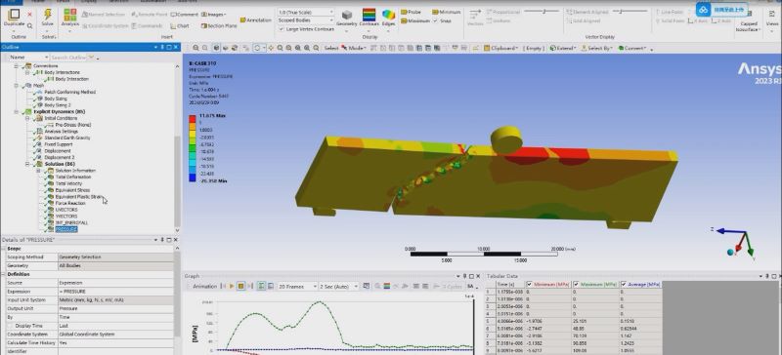Click the Capped Isosurface icon
This screenshot has height=355, width=782.
(x=748, y=14)
